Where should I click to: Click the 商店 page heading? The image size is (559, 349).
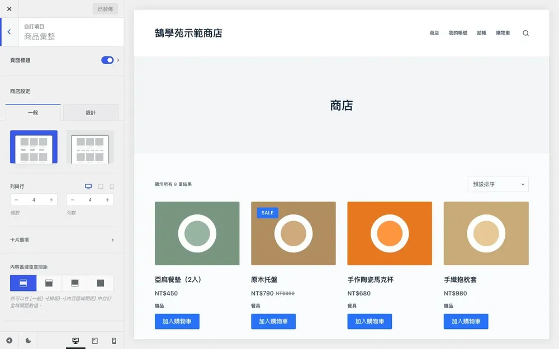pos(342,106)
